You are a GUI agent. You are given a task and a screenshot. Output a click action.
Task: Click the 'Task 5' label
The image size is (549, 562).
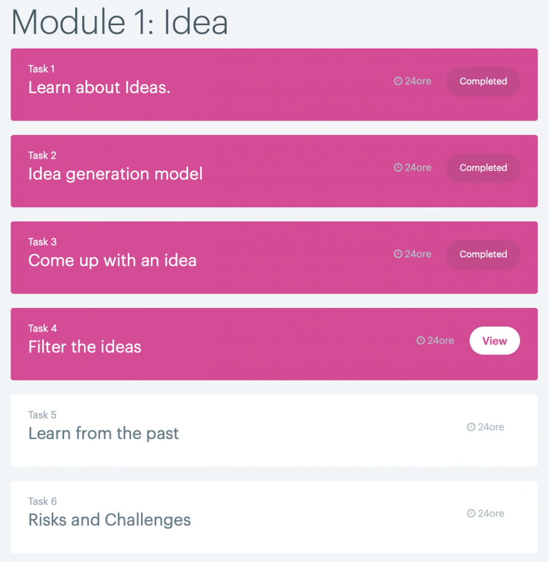coord(42,415)
